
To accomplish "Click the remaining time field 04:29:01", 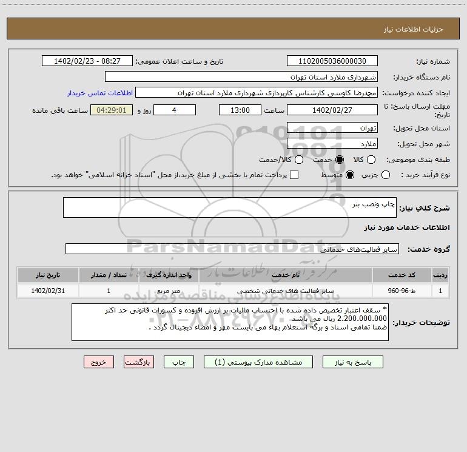I will click(x=112, y=110).
